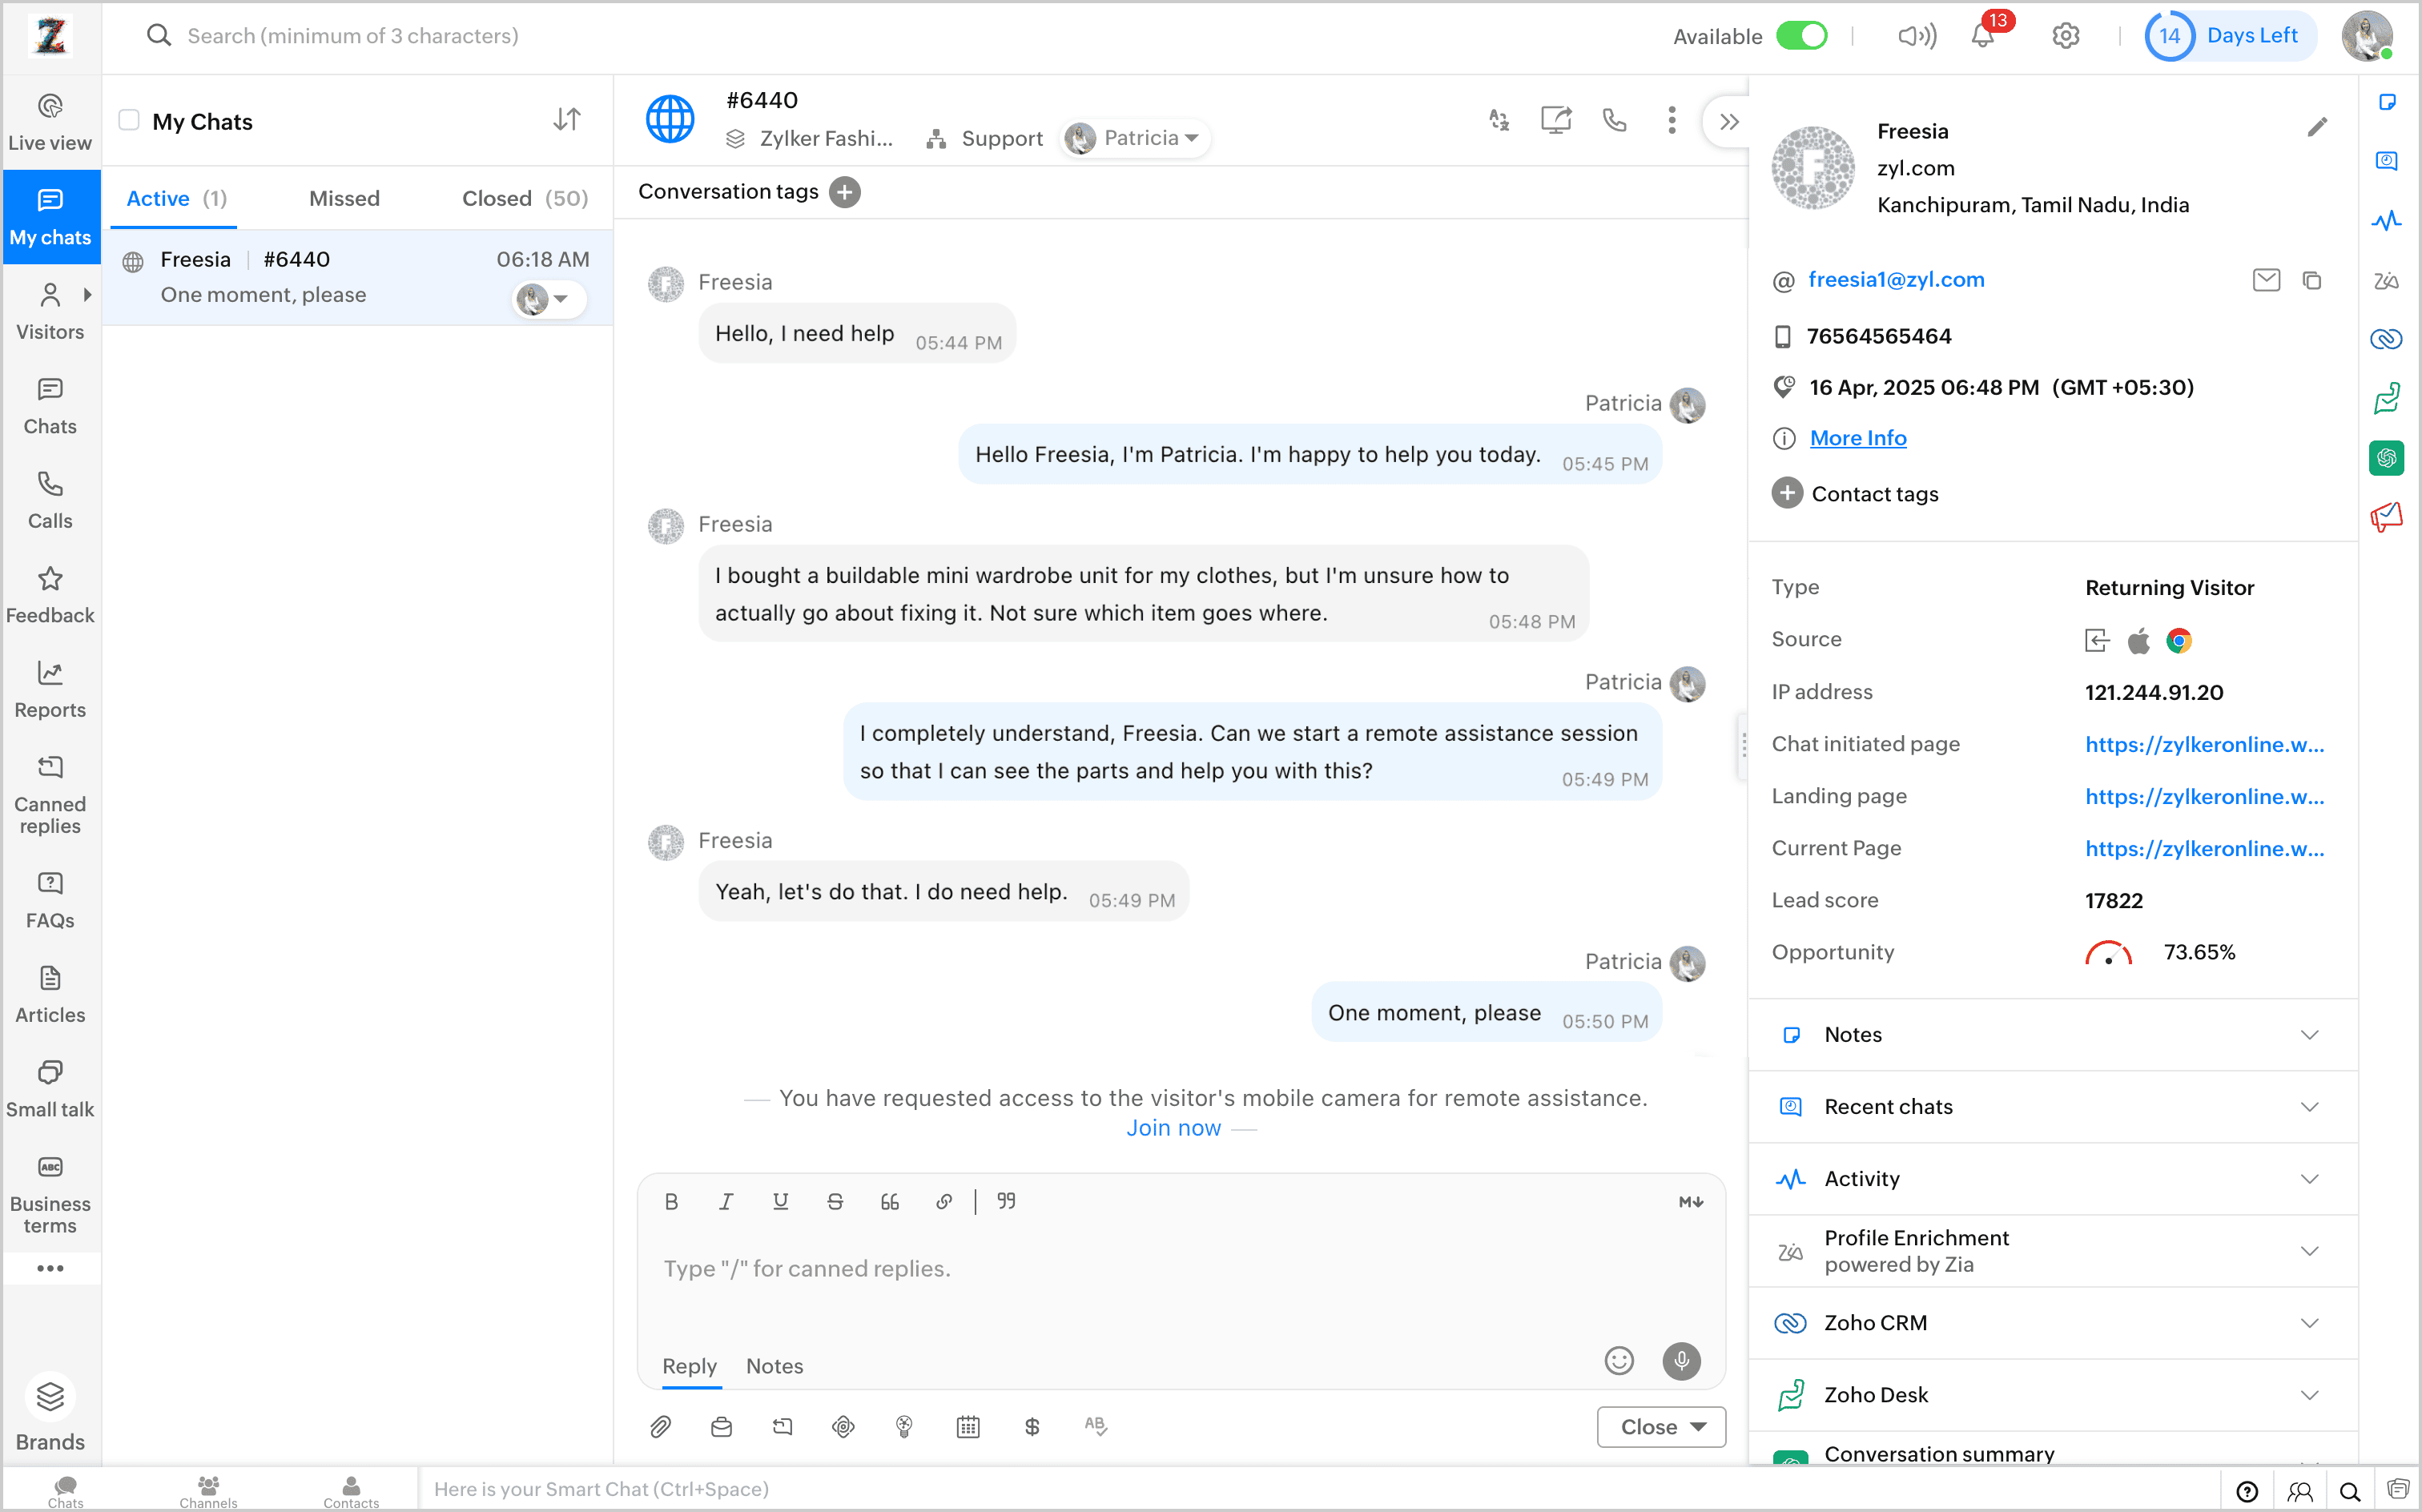
Task: Edit Freesia's contact details pencil
Action: [x=2317, y=127]
